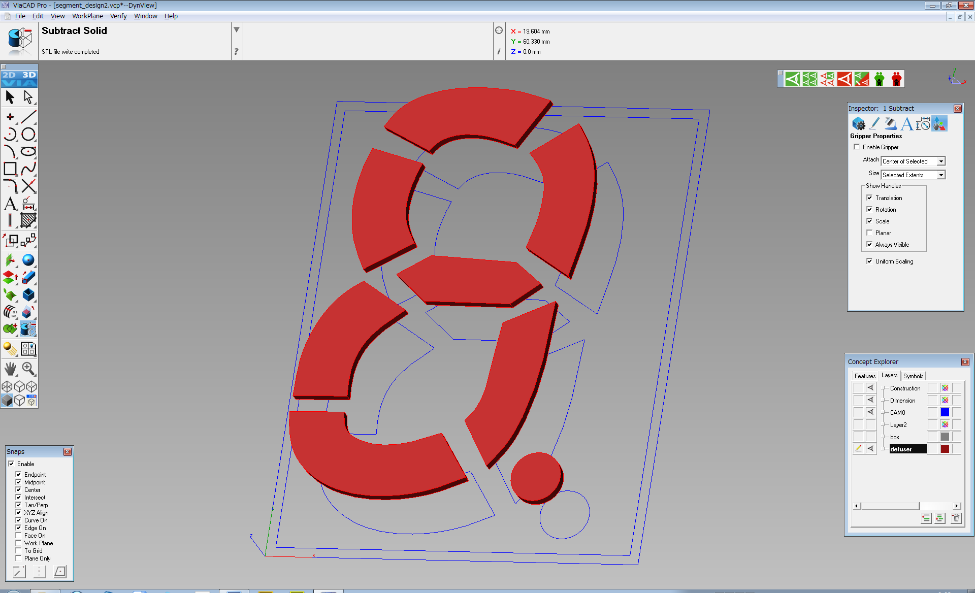Enable the Work Plane snap

18,543
